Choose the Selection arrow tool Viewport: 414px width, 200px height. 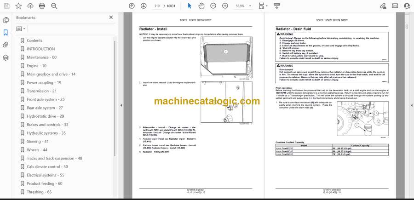click(190, 6)
